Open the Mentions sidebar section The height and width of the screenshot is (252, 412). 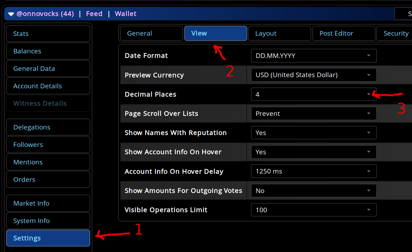(48, 162)
